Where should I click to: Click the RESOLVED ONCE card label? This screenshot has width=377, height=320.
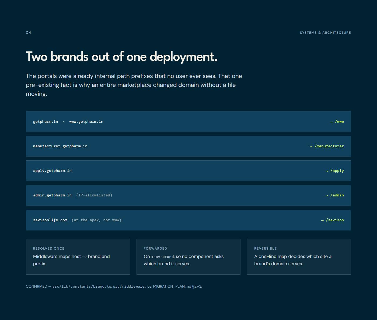(x=49, y=248)
